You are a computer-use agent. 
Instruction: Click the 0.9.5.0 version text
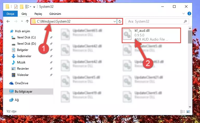coord(139,35)
